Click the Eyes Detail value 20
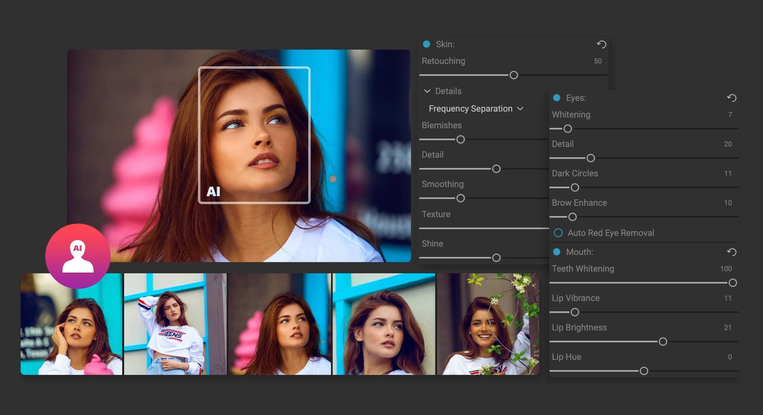 [728, 144]
